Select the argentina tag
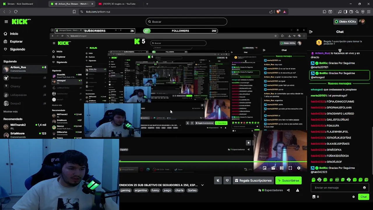Viewport: 373px width, 210px height. tap(141, 190)
